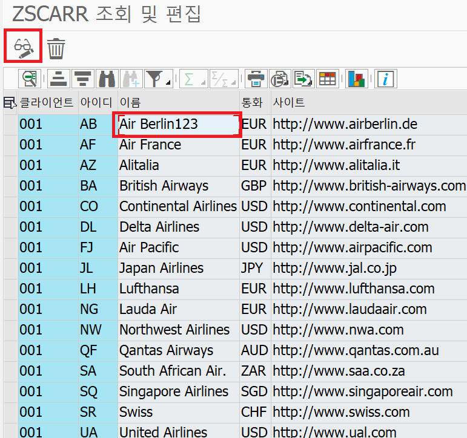
Task: Click the Continental Airlines cell
Action: (x=179, y=206)
